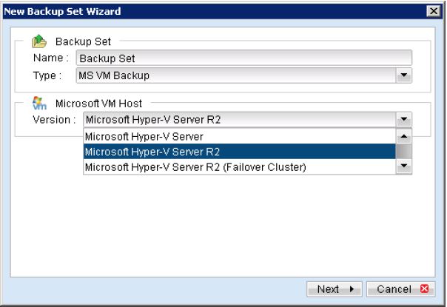Image resolution: width=447 pixels, height=307 pixels.
Task: Click the dropdown list scrollbar thumb
Action: click(x=403, y=152)
